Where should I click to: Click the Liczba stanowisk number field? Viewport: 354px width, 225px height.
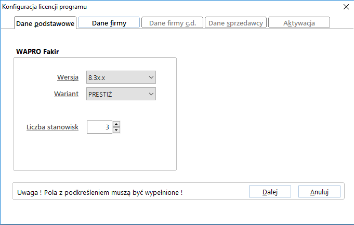pyautogui.click(x=99, y=127)
